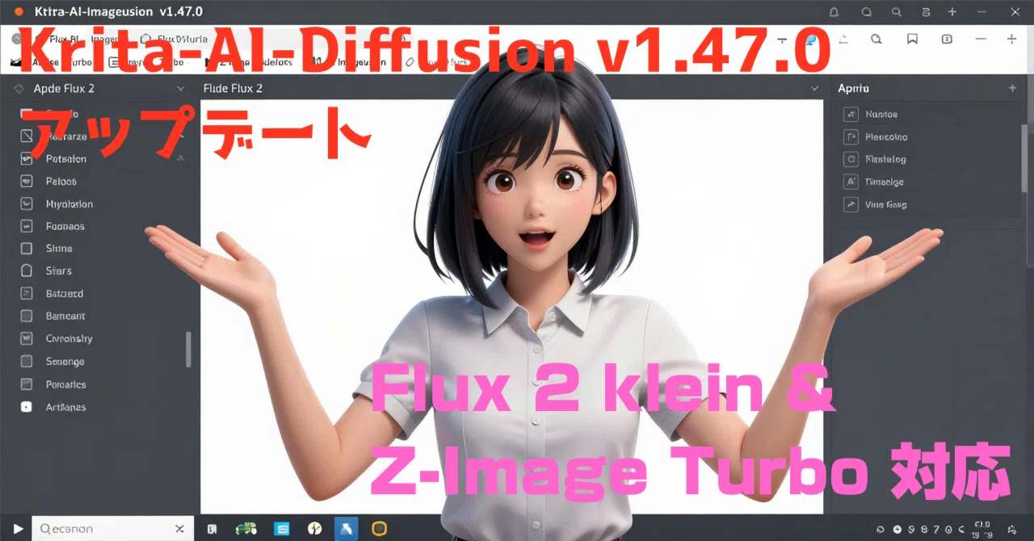Select the Stars label in the left list
Screen dimensions: 1034x541
(59, 271)
